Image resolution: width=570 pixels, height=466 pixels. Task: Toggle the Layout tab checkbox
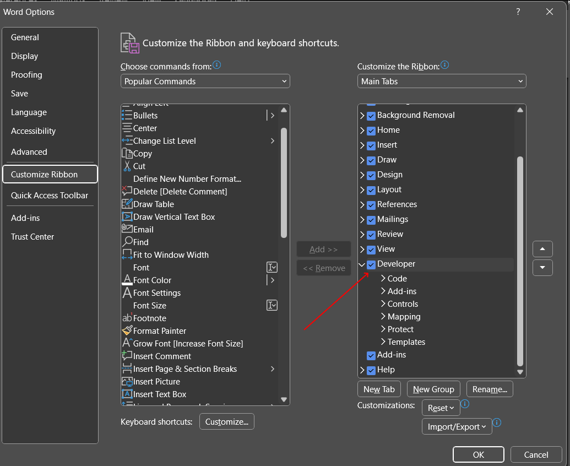(x=371, y=191)
